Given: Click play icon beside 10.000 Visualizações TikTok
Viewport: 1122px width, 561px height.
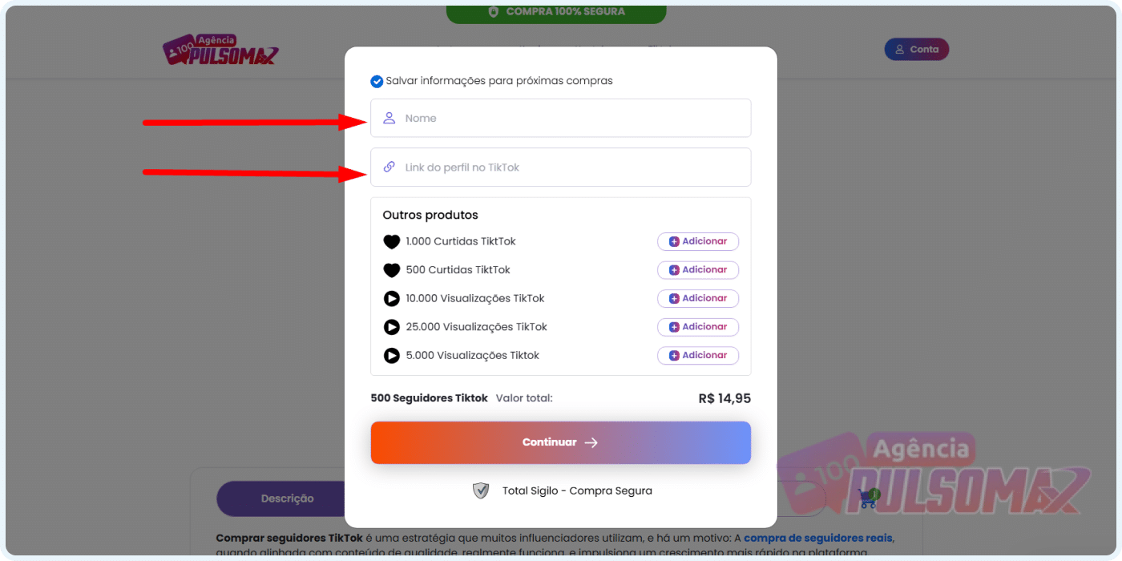Looking at the screenshot, I should pos(391,299).
